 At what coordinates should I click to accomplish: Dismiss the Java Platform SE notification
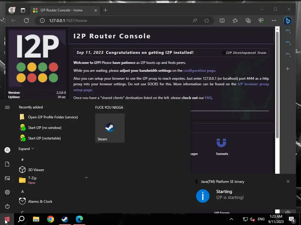(x=288, y=181)
